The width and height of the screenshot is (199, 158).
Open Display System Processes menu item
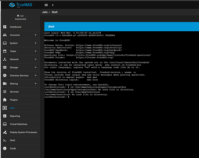pos(21,132)
